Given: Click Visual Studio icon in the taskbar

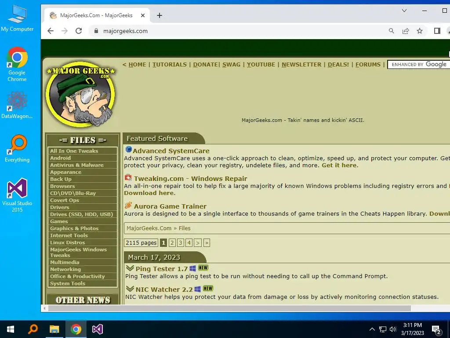Looking at the screenshot, I should (97, 329).
